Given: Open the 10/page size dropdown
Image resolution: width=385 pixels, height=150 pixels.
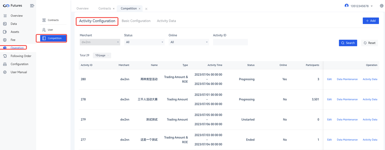Looking at the screenshot, I should coord(102,55).
